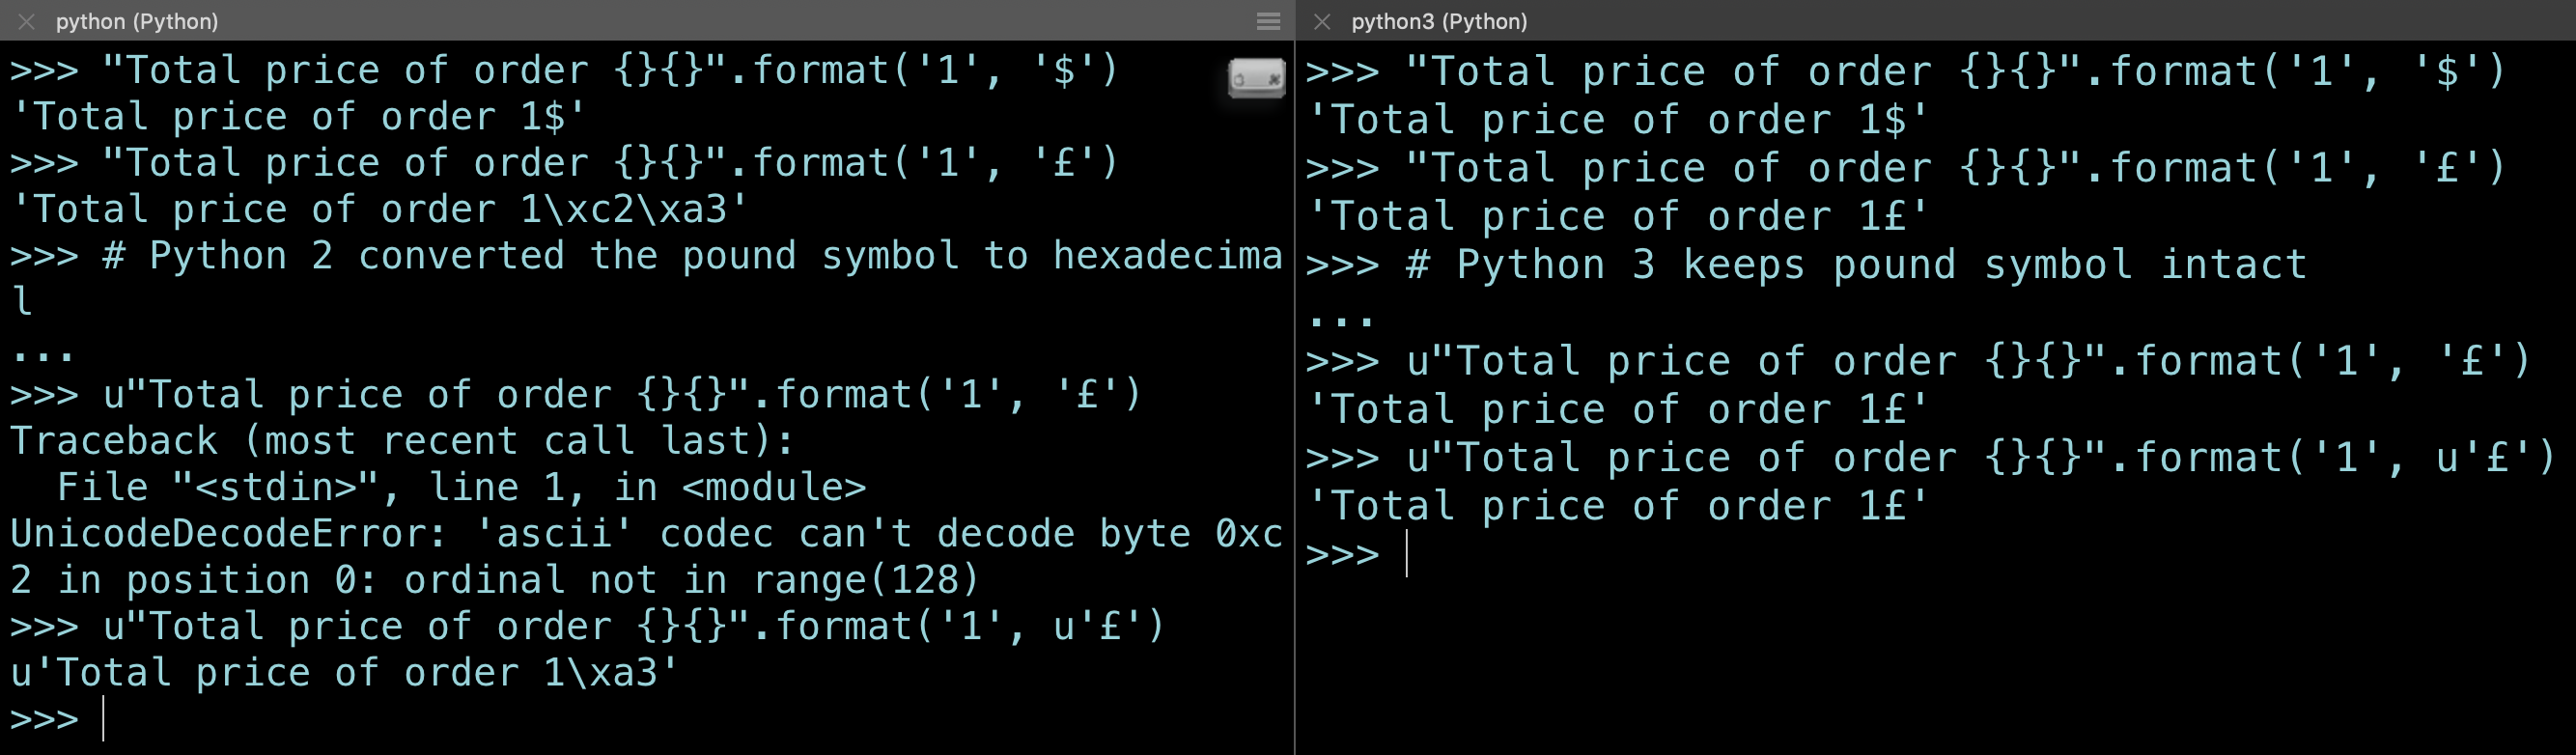This screenshot has width=2576, height=755.
Task: Open the hamburger menu in the python pane
Action: pyautogui.click(x=1268, y=21)
